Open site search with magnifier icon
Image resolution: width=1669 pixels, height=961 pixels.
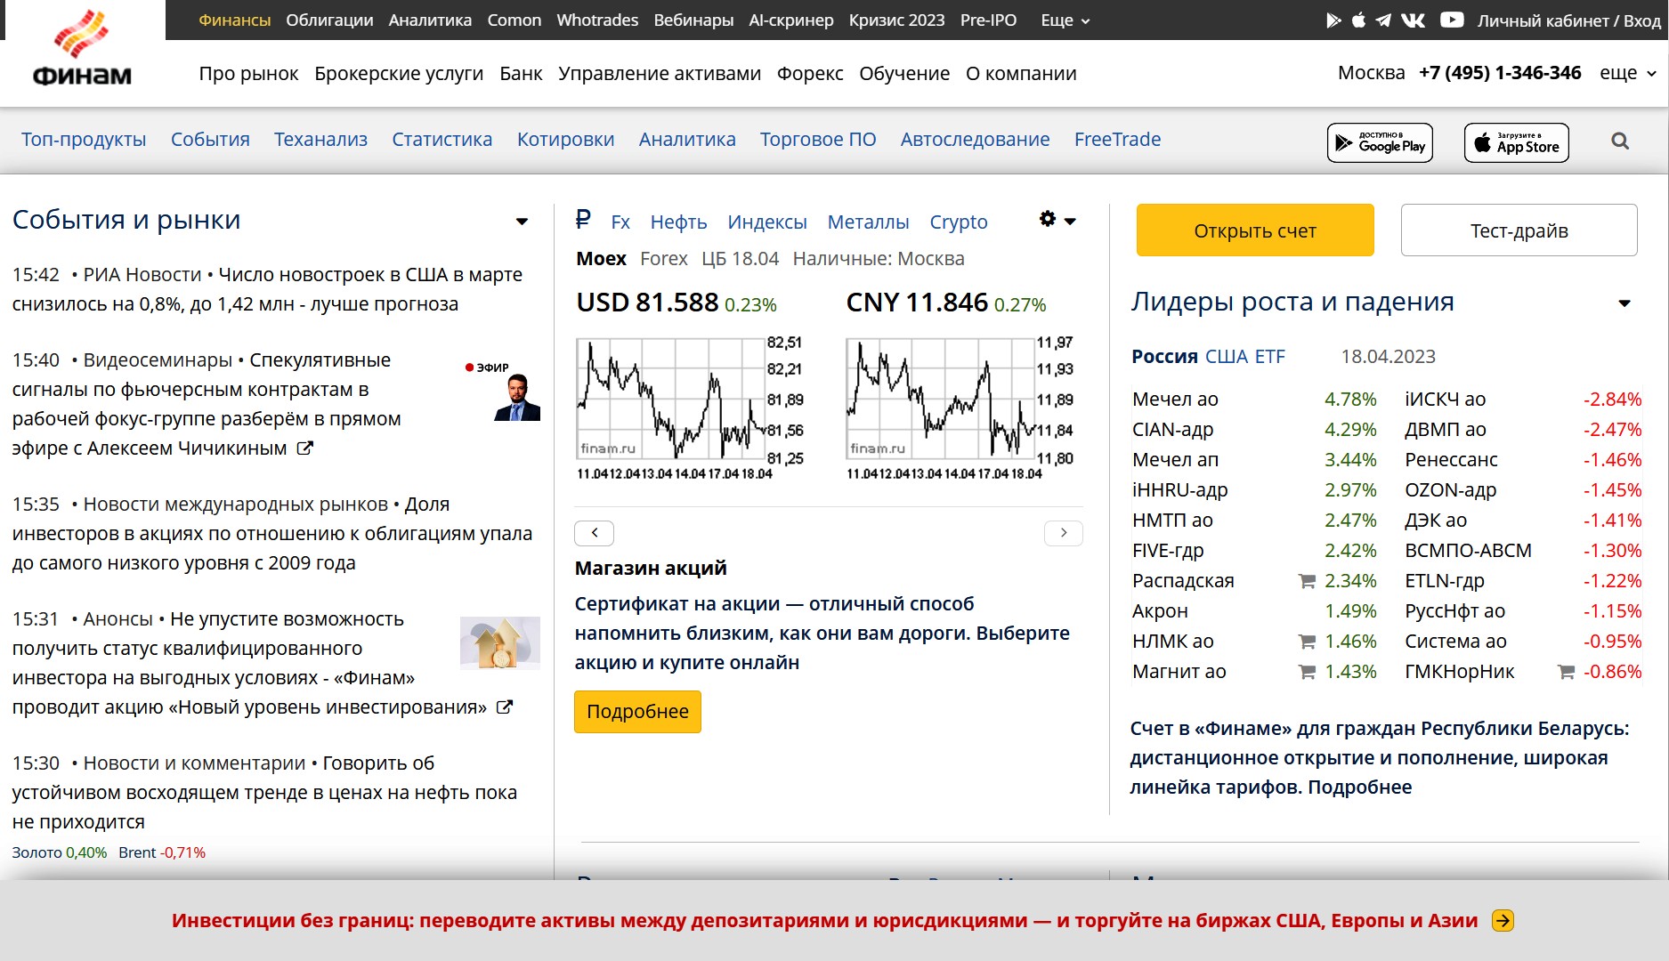pos(1620,141)
